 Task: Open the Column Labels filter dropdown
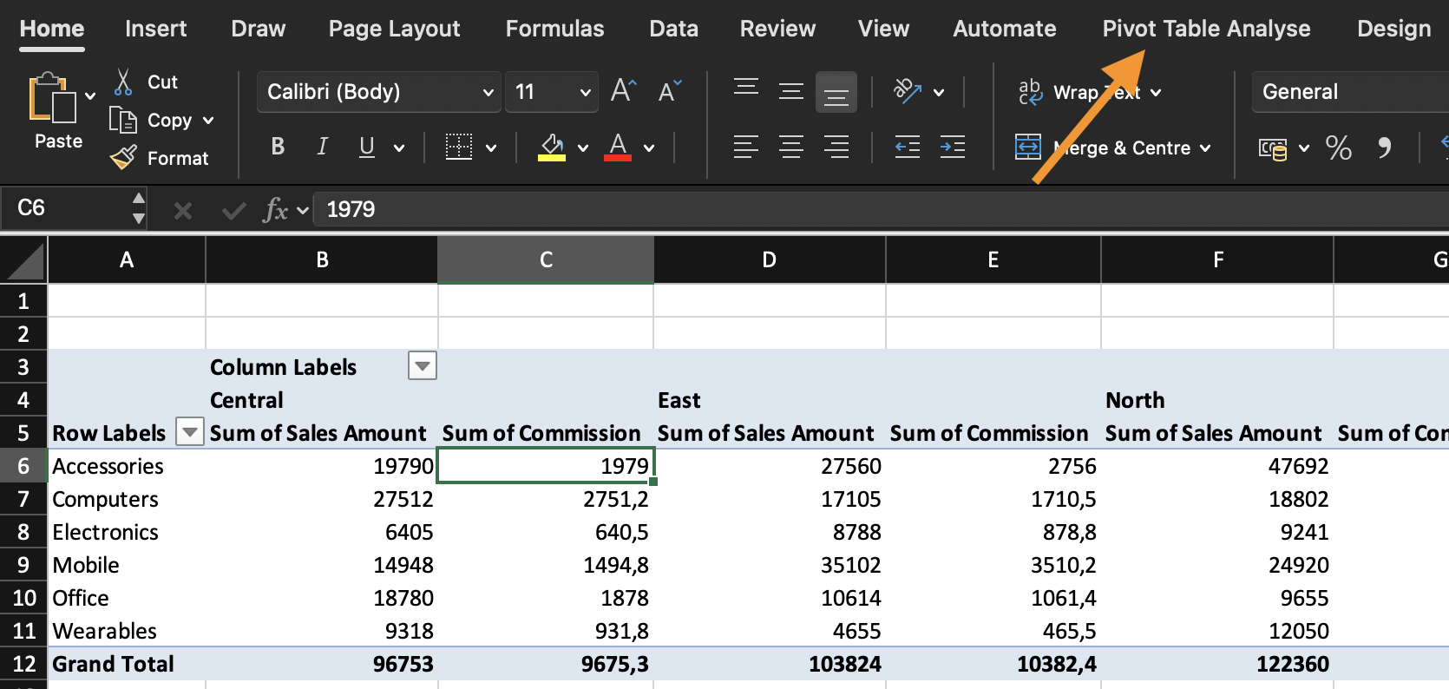pos(423,366)
